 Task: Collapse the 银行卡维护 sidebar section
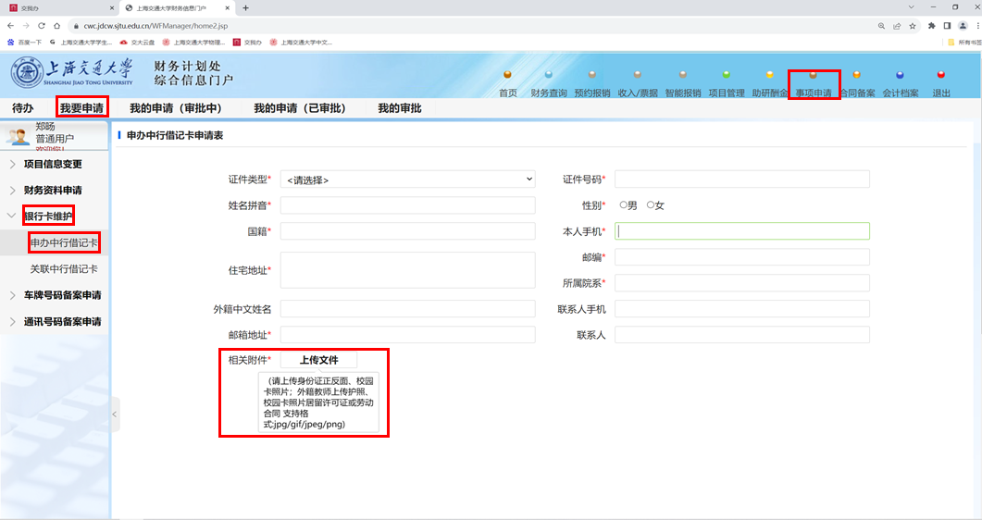(x=47, y=217)
